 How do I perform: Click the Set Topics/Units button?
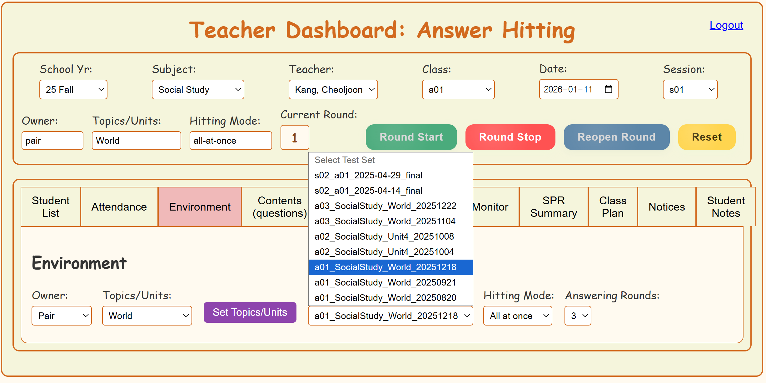(x=250, y=312)
